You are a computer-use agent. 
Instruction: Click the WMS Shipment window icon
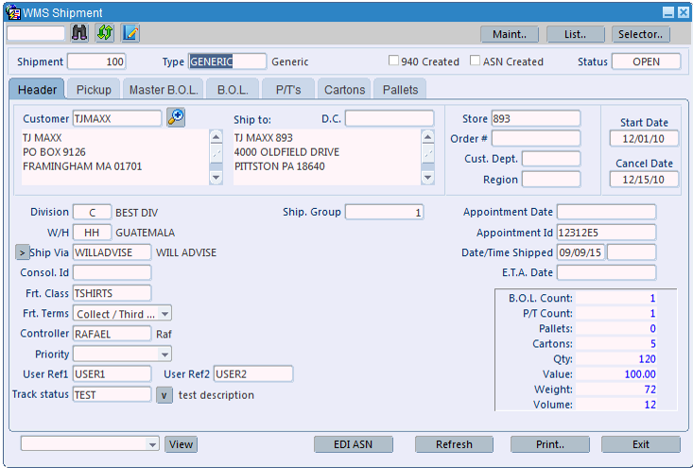[11, 11]
